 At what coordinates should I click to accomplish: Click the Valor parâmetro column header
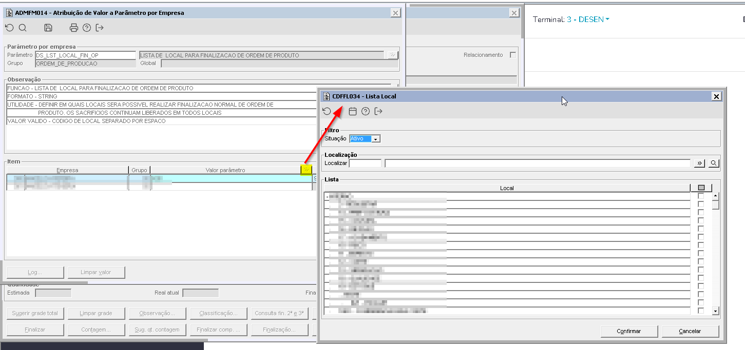(x=225, y=170)
